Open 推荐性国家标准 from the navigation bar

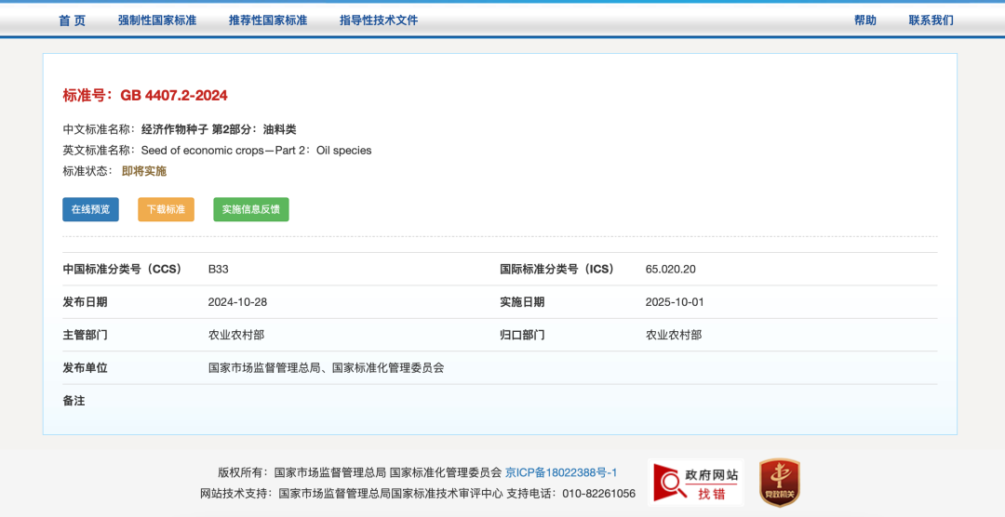[268, 20]
